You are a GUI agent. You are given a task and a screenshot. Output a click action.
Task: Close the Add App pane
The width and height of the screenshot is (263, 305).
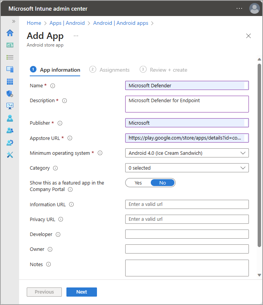[x=248, y=36]
